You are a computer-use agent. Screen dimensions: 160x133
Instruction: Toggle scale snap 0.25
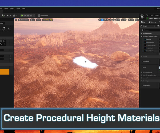(x=131, y=20)
